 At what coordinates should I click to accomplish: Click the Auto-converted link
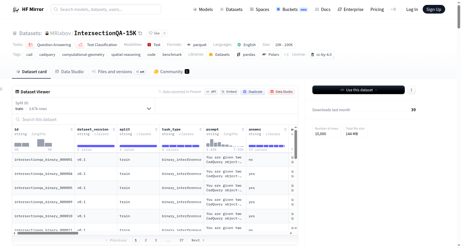[x=174, y=92]
